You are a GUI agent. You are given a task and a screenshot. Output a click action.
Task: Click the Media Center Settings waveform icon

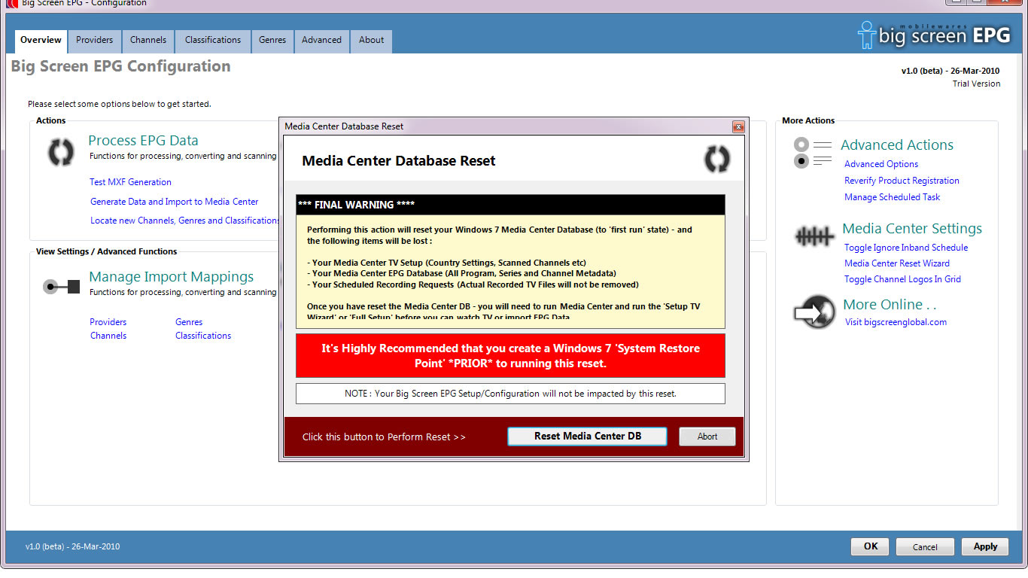(814, 236)
